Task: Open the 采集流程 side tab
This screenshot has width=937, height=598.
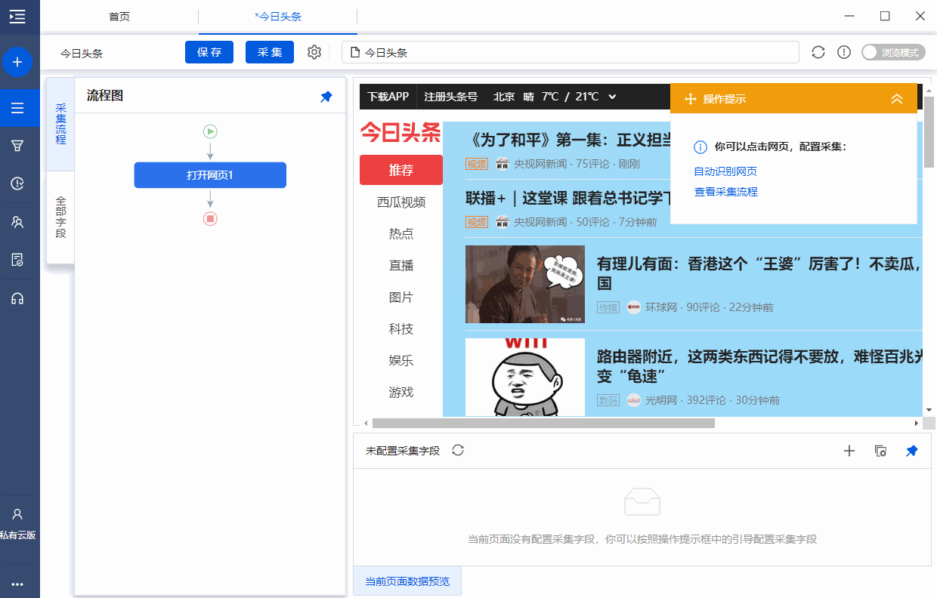Action: (60, 125)
